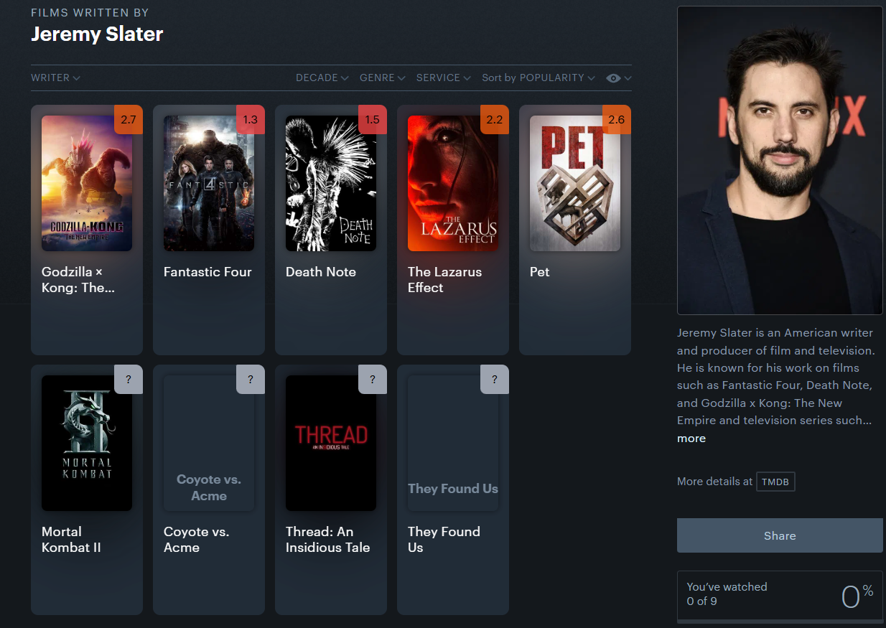Click the Jeremy Slater biography paragraph
The width and height of the screenshot is (886, 628).
coord(775,377)
